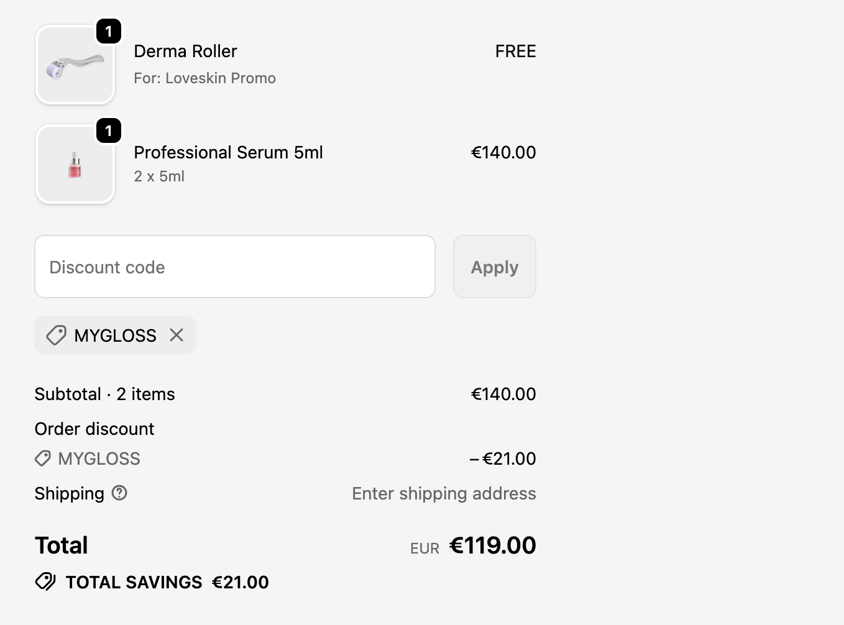
Task: Click the Total Savings tags icon
Action: point(46,582)
